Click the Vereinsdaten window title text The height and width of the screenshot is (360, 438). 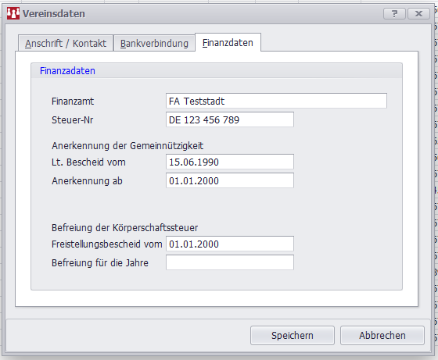coord(54,13)
